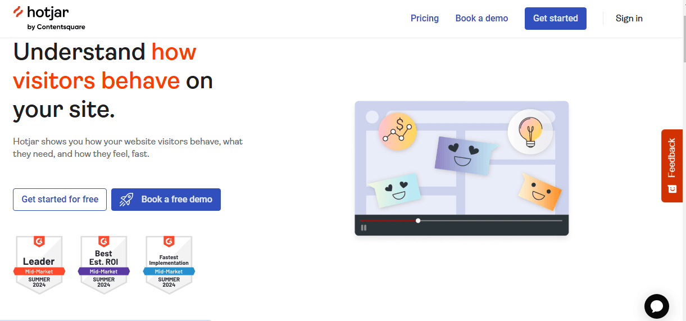Image resolution: width=686 pixels, height=321 pixels.
Task: Click the teal heart-eyes emoji card
Action: [394, 190]
